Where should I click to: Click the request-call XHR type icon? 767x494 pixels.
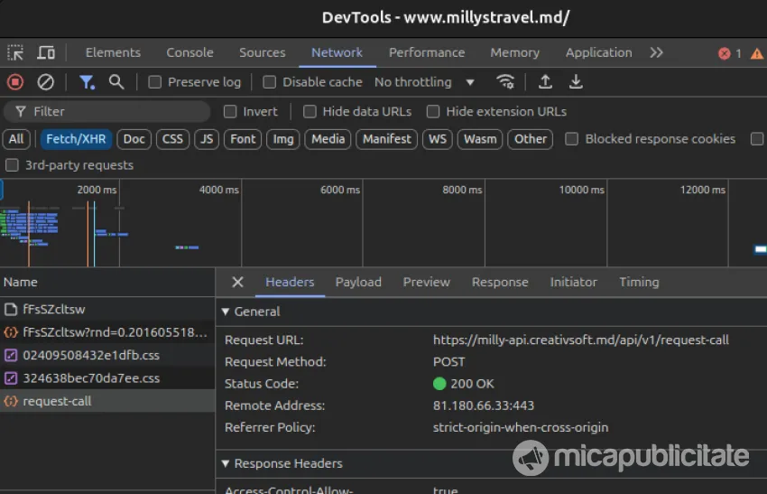(11, 401)
